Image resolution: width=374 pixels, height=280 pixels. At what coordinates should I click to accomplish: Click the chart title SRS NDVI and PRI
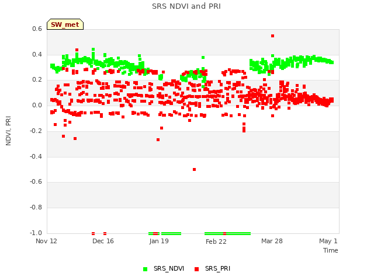coord(186,6)
